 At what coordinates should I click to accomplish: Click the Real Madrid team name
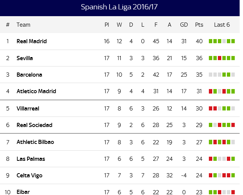point(31,41)
